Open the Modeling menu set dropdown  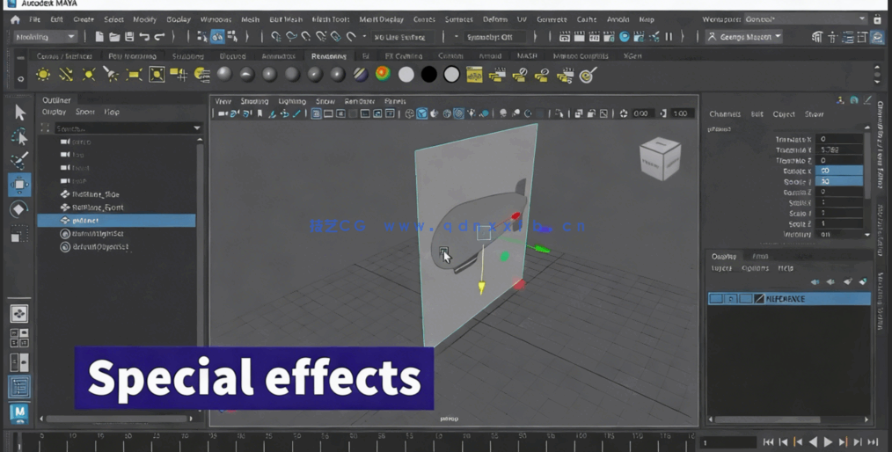click(x=46, y=37)
